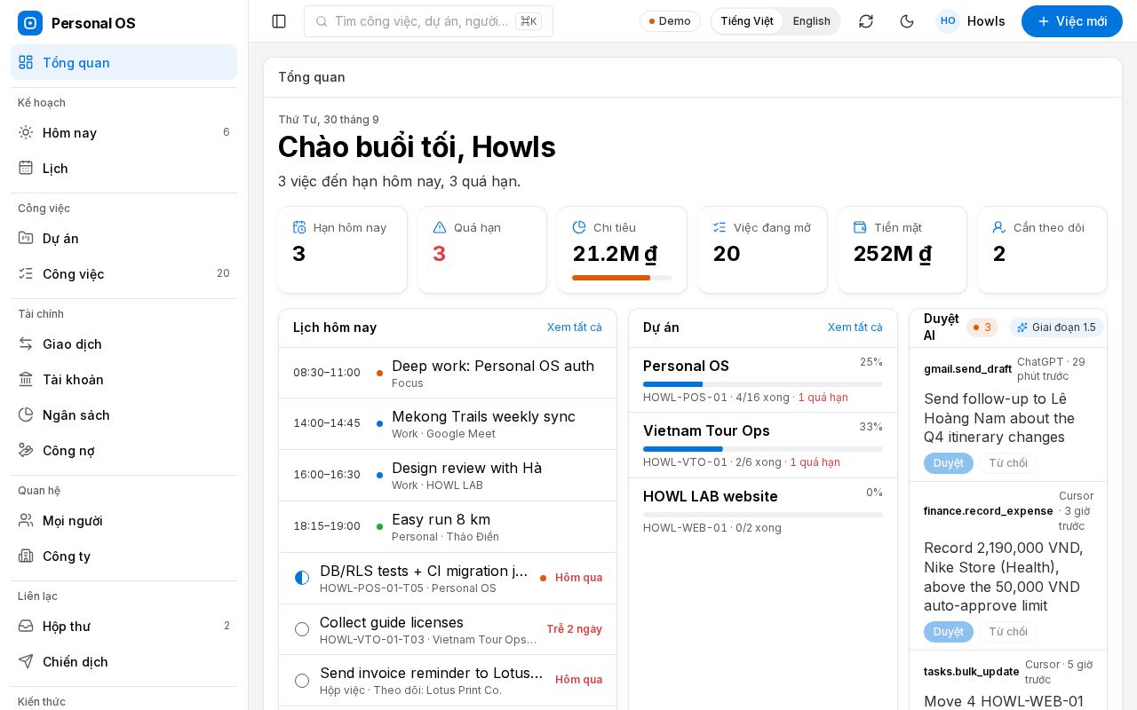Open the Howls user account menu

point(971,21)
